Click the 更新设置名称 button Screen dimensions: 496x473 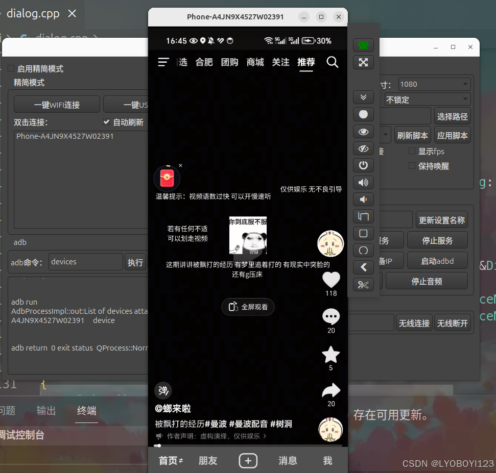tap(441, 220)
